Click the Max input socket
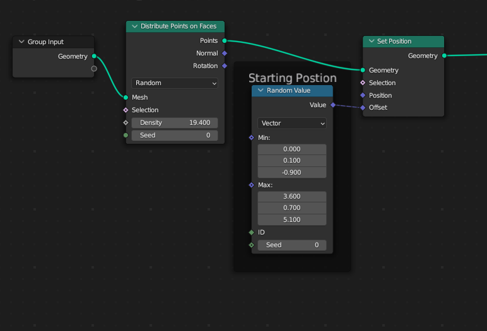The image size is (487, 331). point(252,185)
